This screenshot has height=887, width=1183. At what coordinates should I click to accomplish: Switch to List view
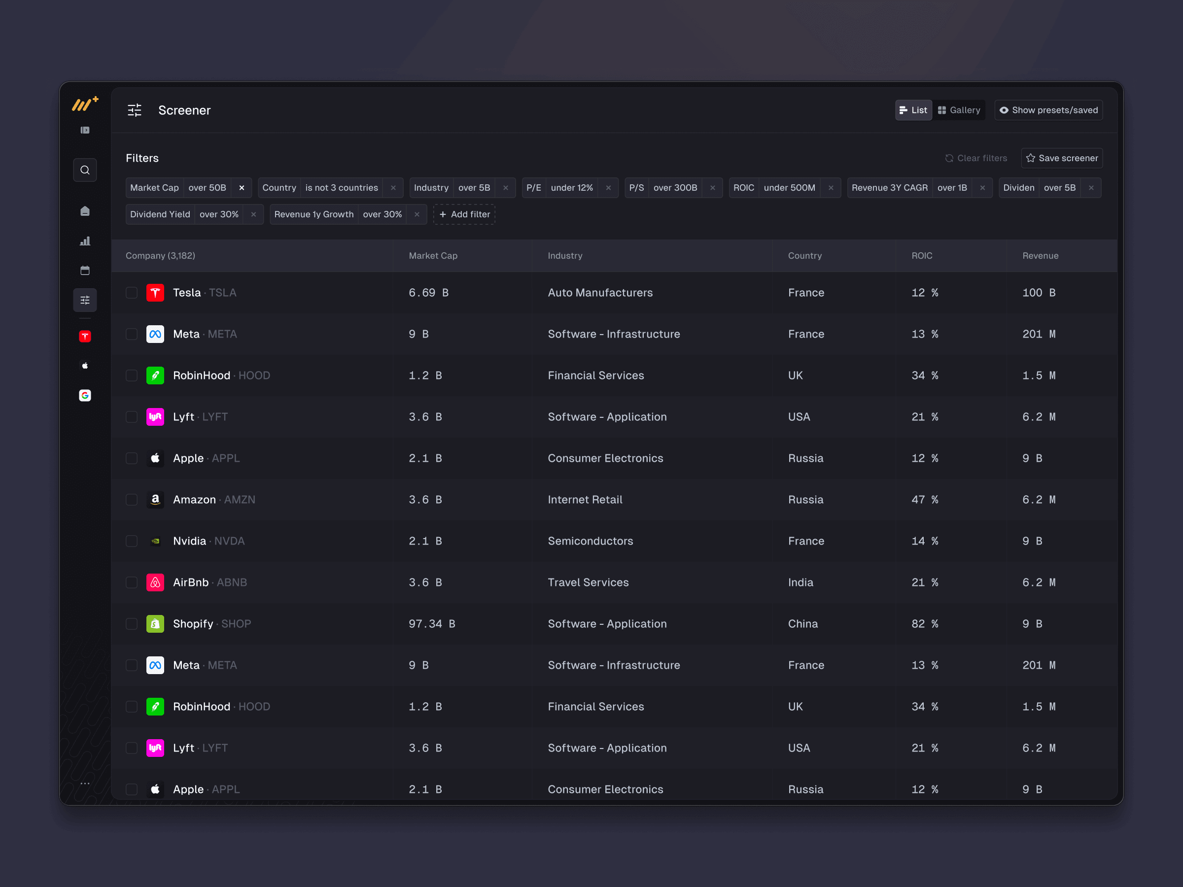(913, 110)
